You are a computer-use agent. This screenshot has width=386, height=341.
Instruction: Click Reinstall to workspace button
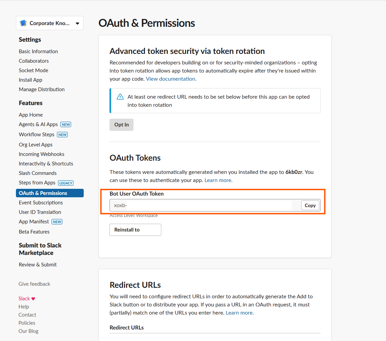[x=135, y=230]
